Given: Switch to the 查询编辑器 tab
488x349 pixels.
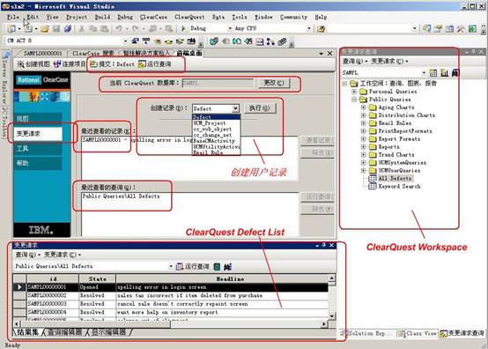Looking at the screenshot, I should tap(65, 332).
